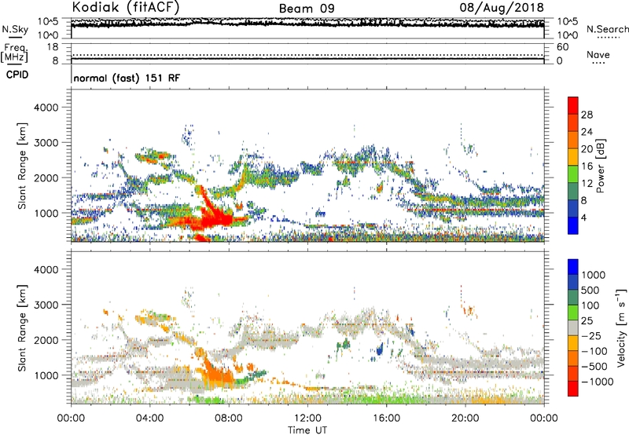Click the '-1000' velocity colorbar label

pos(598,382)
